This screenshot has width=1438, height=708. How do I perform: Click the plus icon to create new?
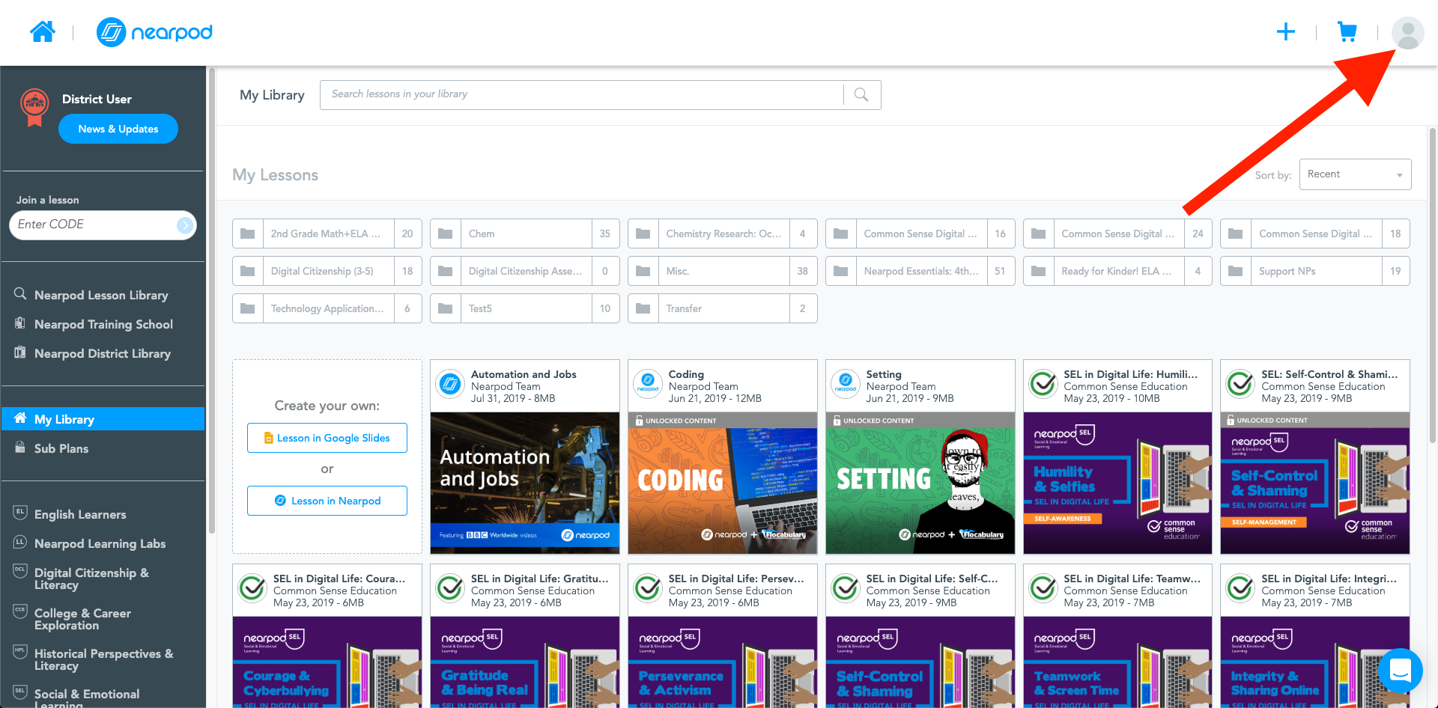coord(1285,32)
